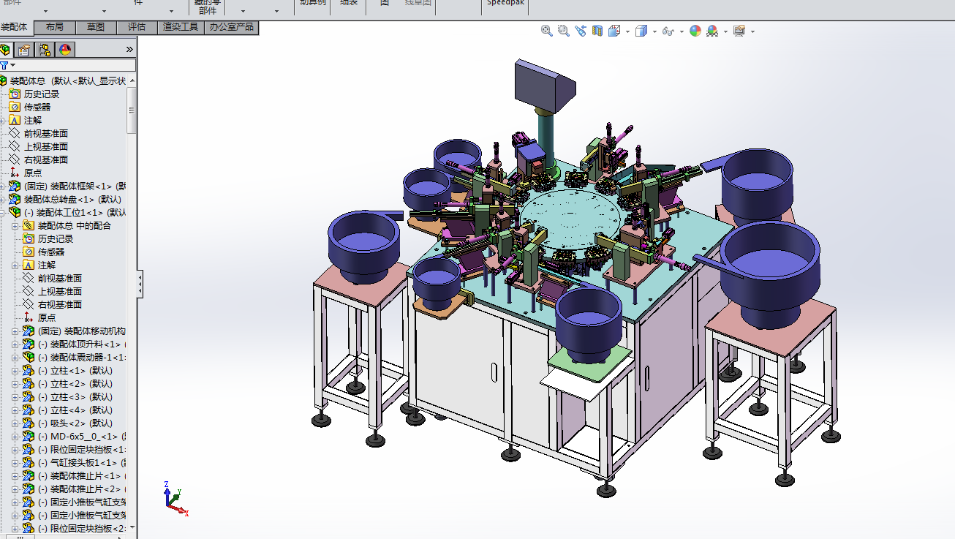
Task: Click the Zoom to Fit magnifier icon
Action: 546,31
